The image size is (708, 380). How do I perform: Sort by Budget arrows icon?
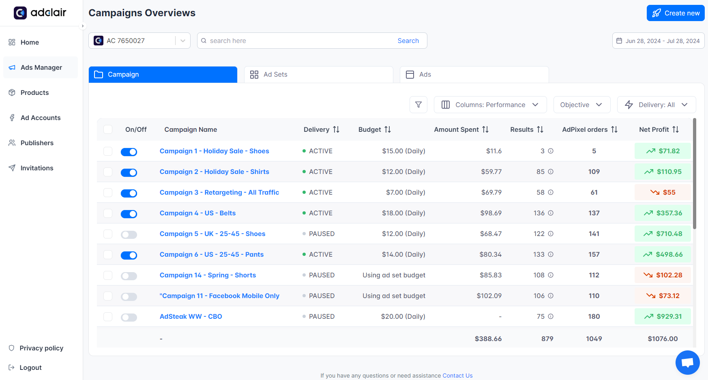tap(388, 129)
